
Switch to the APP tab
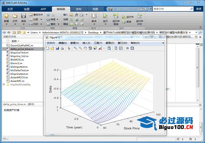point(43,9)
